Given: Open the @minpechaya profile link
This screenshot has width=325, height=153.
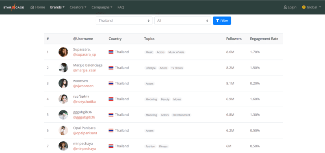Looking at the screenshot, I should (84, 149).
